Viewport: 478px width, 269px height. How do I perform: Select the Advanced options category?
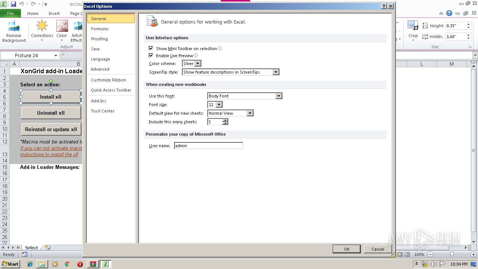[x=111, y=69]
